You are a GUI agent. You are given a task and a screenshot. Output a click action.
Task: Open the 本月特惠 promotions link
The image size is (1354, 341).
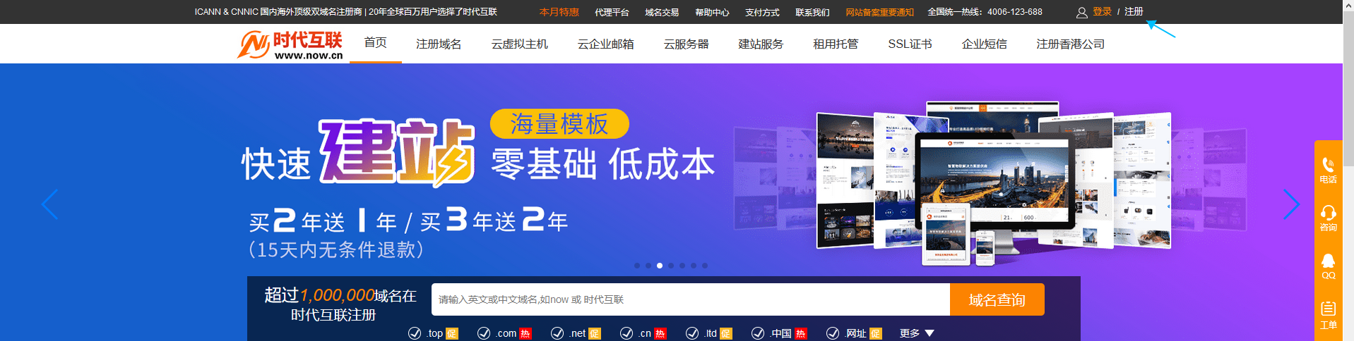click(x=559, y=12)
